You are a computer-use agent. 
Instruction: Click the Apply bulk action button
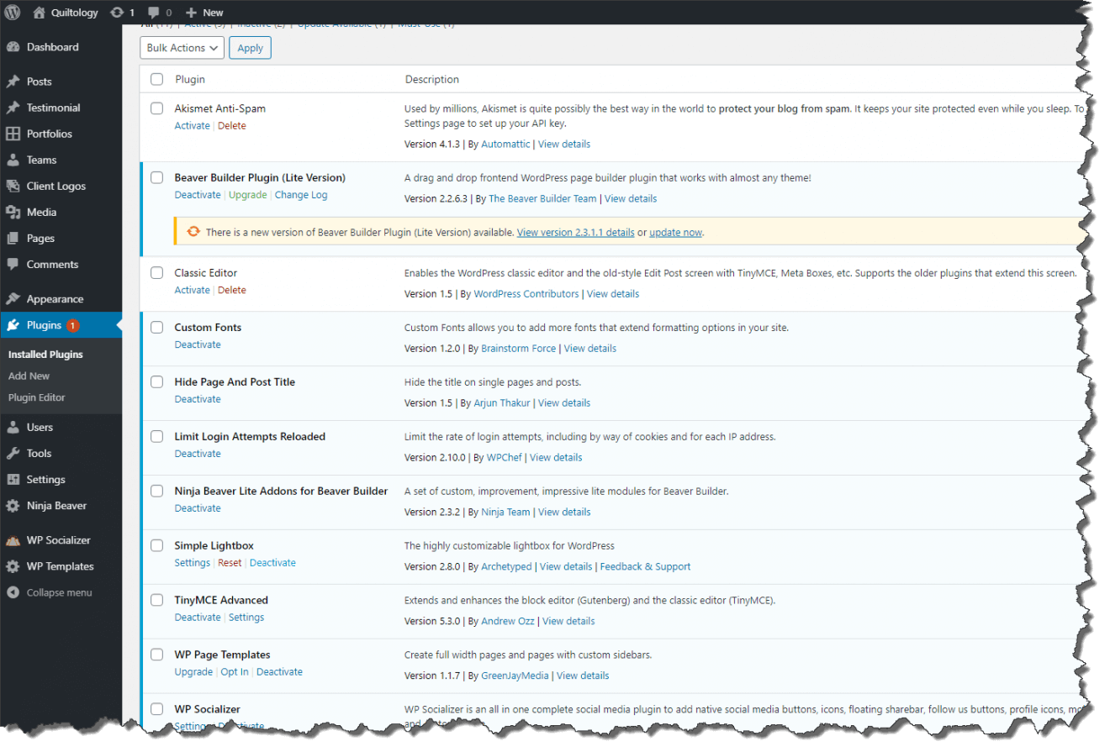250,48
